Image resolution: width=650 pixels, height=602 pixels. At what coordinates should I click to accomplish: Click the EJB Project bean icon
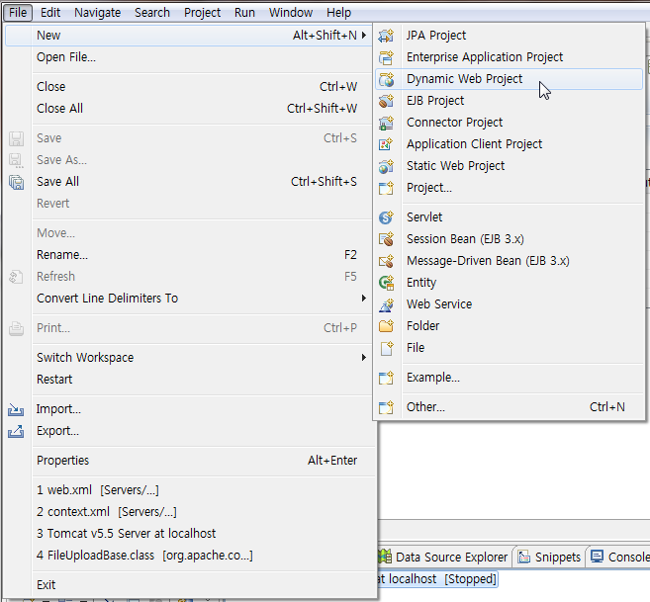point(386,101)
